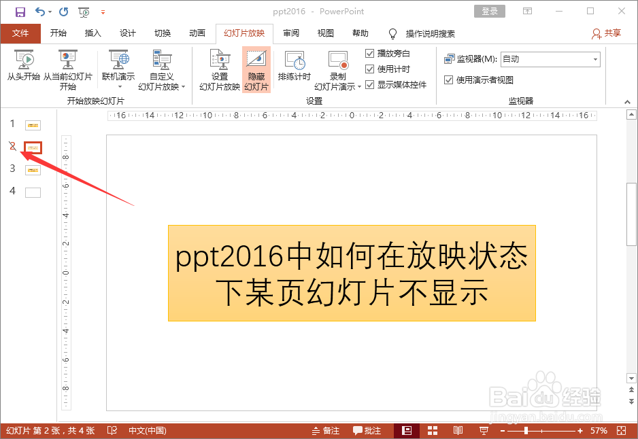Toggle the 隐藏幻灯片 button
Viewport: 638px width, 439px height.
256,70
